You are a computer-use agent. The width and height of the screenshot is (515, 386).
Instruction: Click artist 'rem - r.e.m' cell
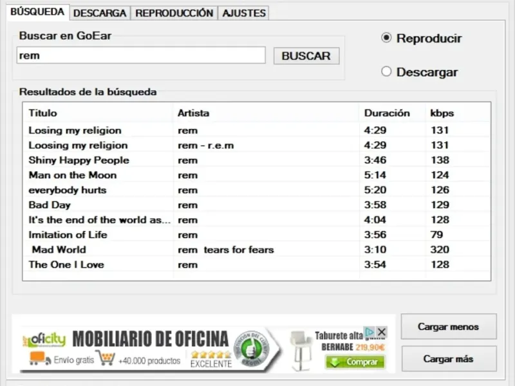click(206, 145)
